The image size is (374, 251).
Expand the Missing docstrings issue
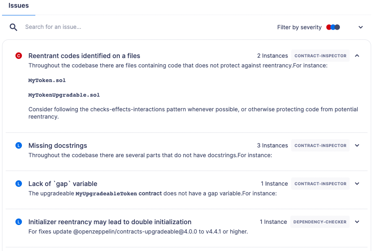pos(357,145)
